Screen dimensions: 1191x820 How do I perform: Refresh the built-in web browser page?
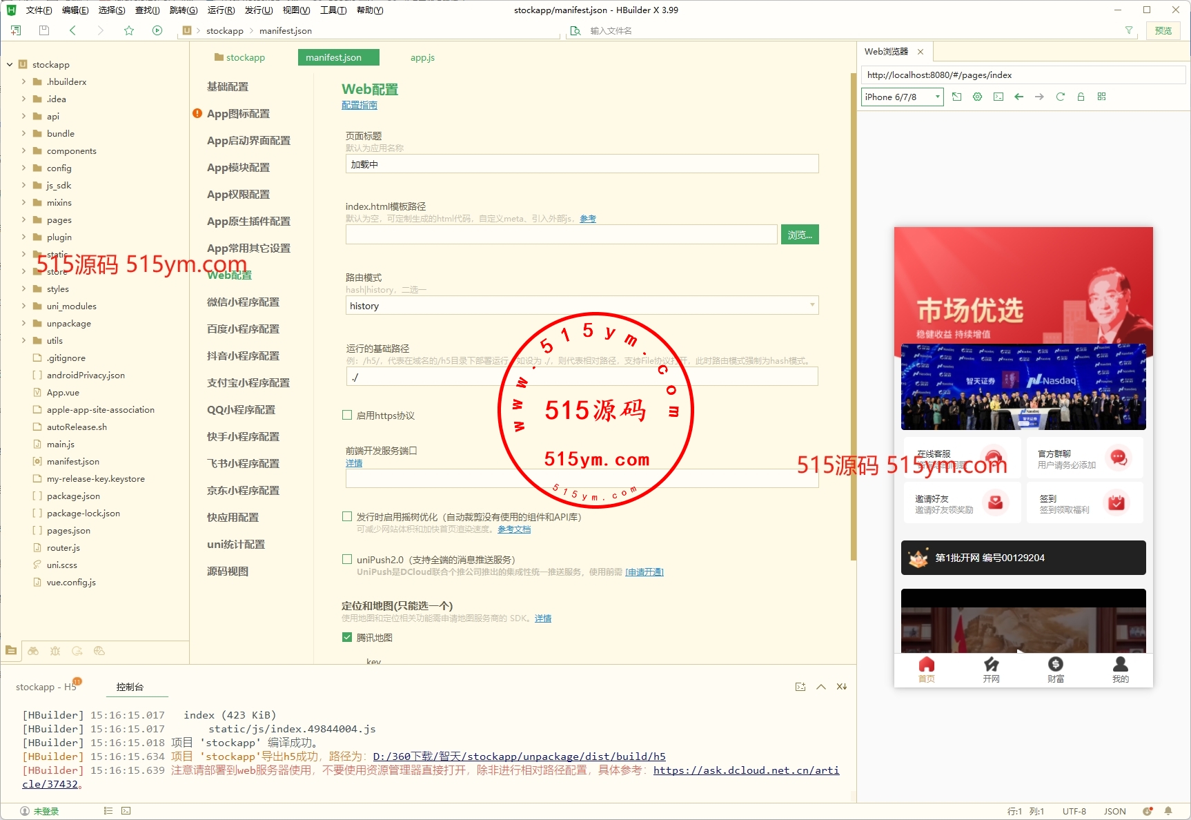point(1060,97)
